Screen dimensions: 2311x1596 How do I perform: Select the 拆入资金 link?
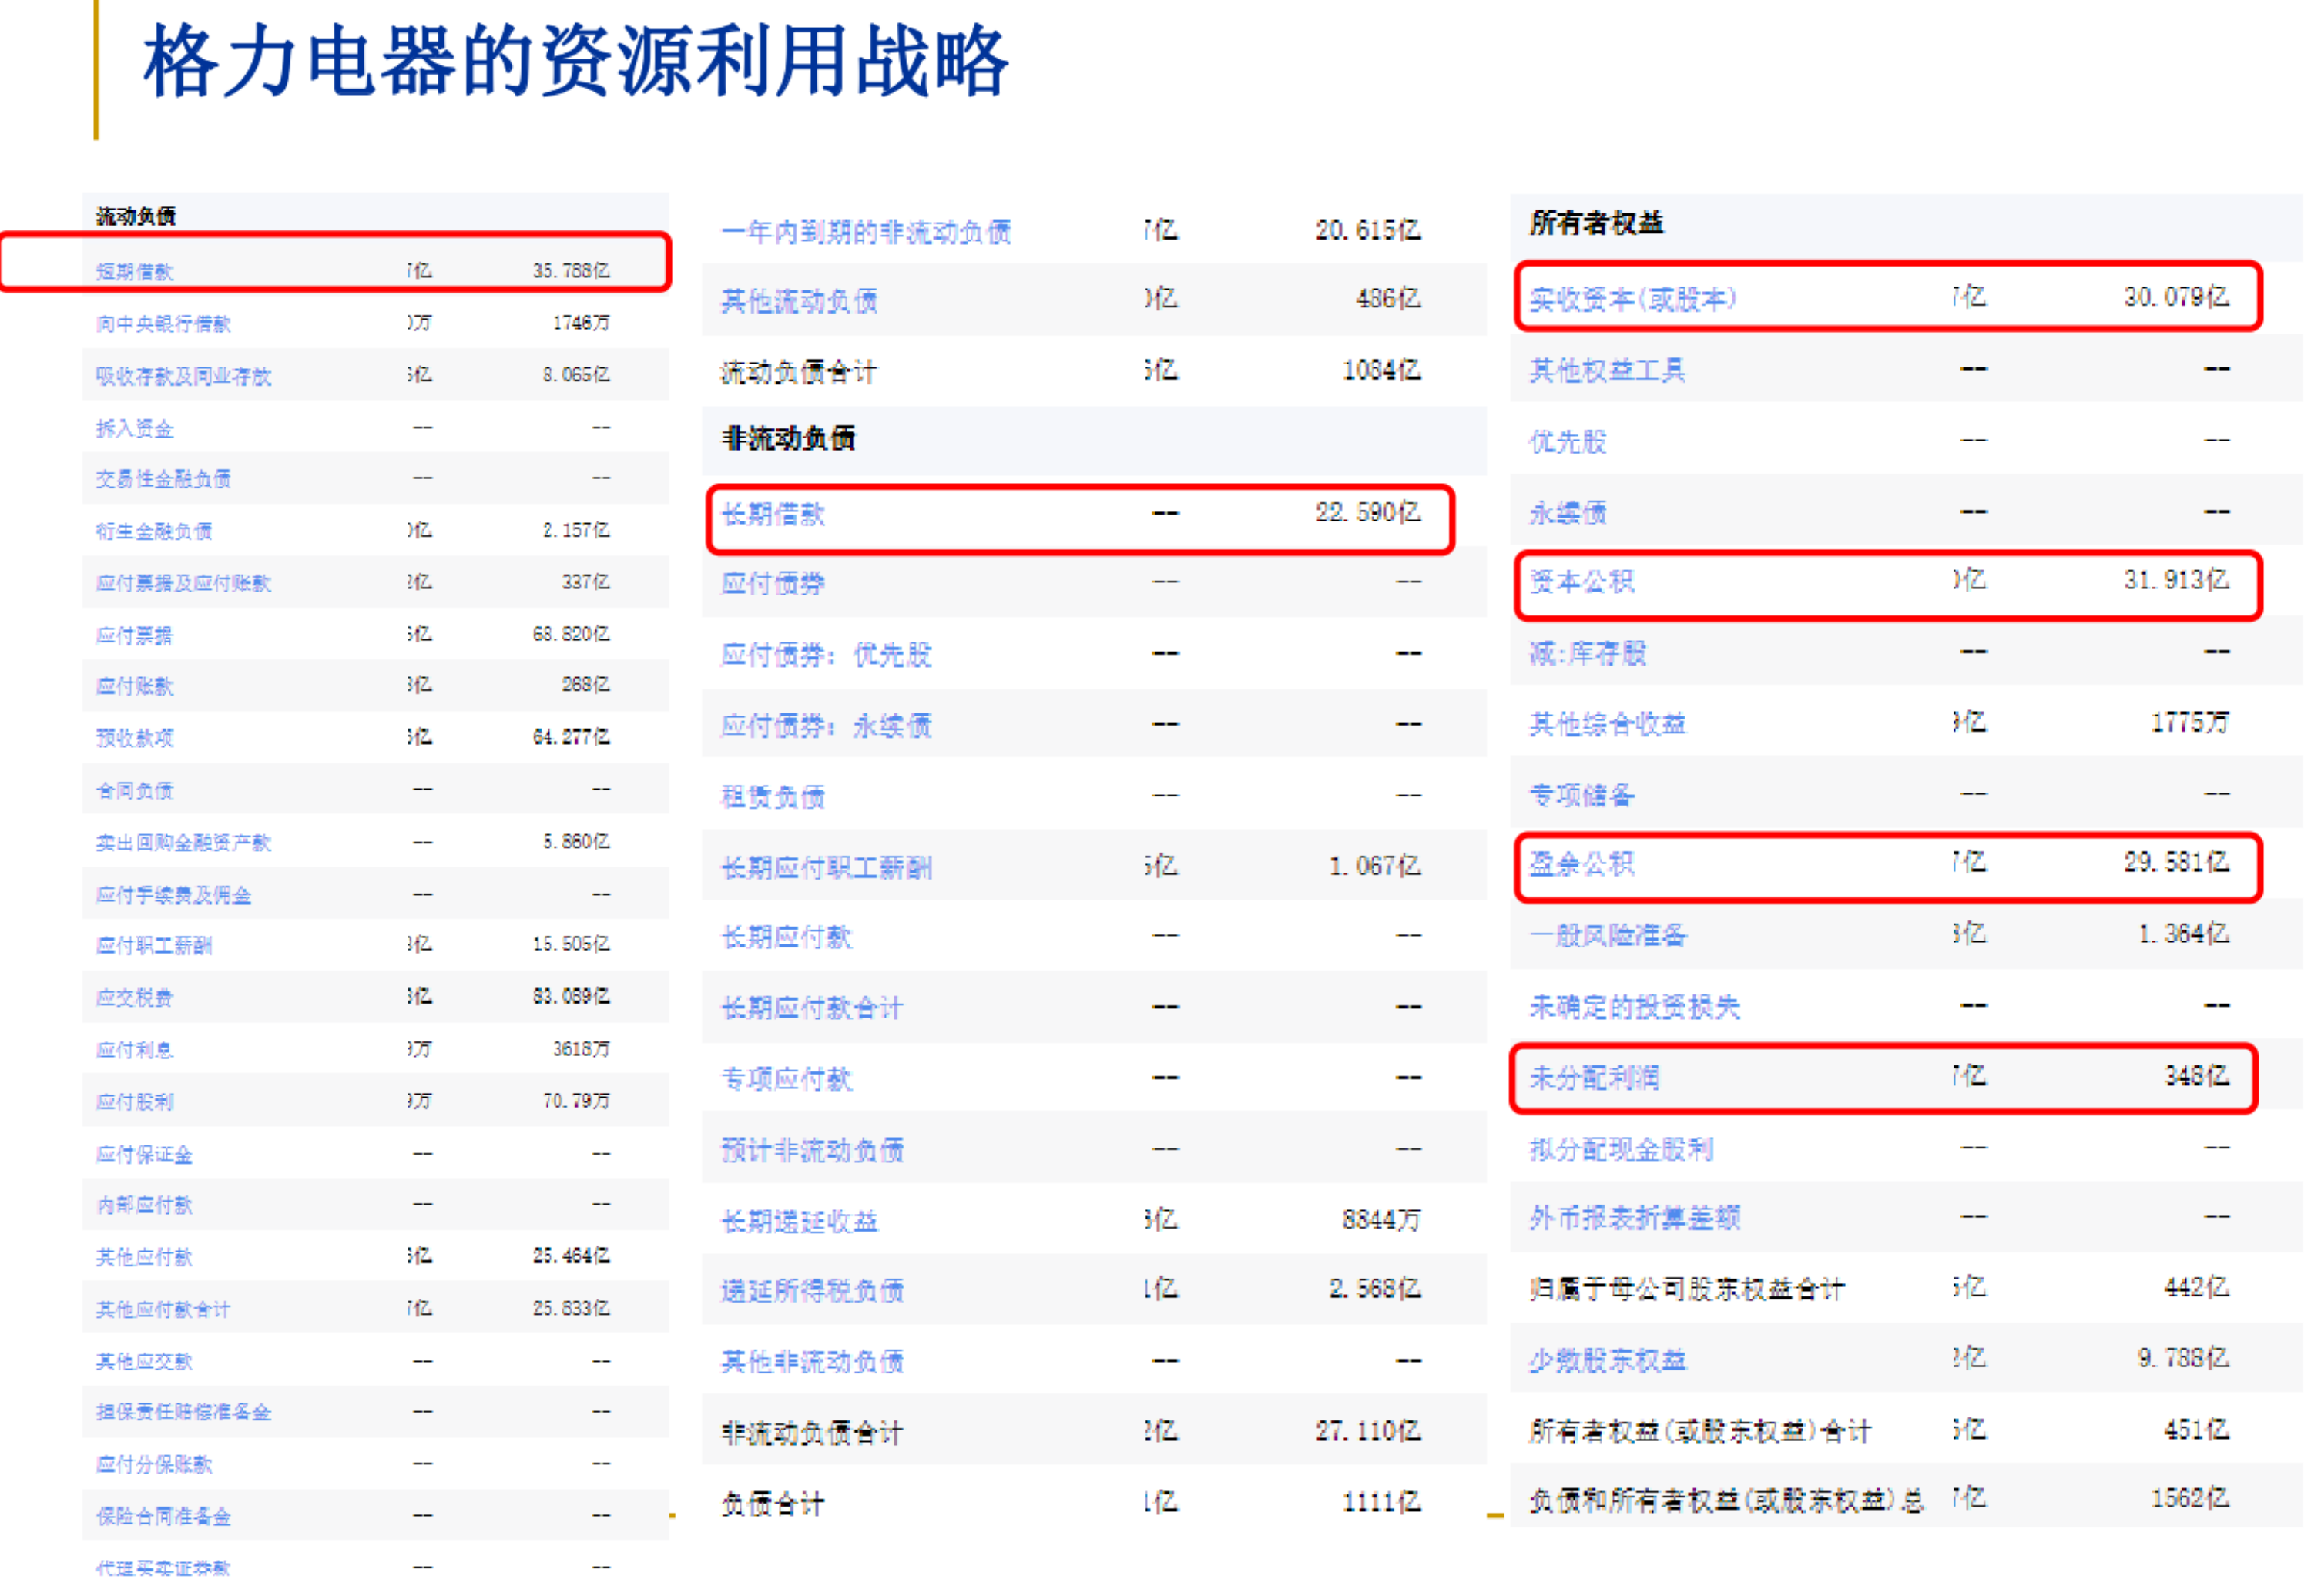135,428
